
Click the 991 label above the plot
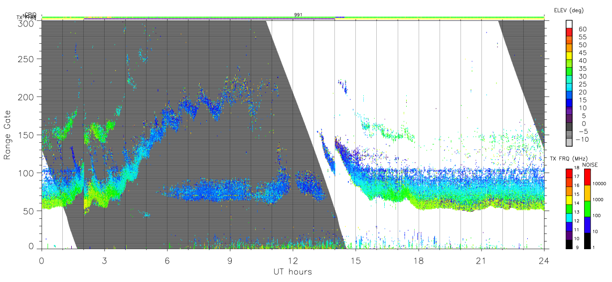298,15
